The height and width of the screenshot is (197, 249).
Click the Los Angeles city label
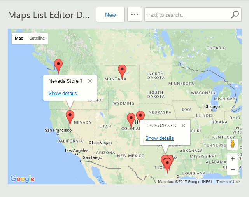tap(77, 150)
